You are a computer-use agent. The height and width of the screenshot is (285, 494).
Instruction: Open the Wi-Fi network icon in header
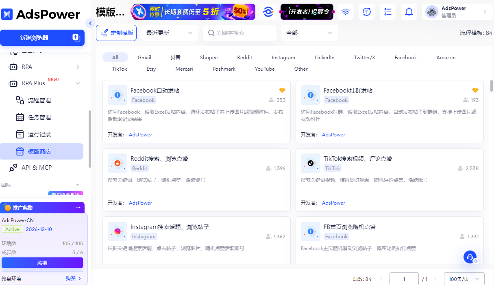pyautogui.click(x=346, y=12)
